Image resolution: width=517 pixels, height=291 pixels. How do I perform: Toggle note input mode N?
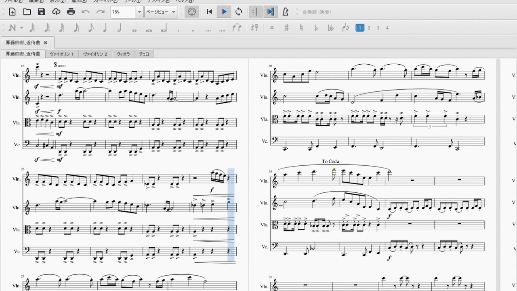pos(12,28)
